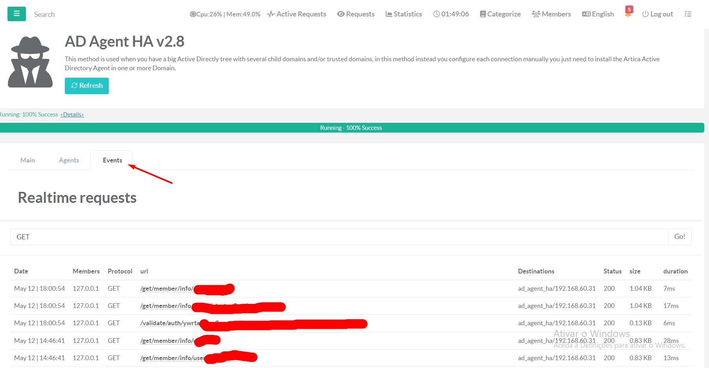Select the Events tab
Image resolution: width=709 pixels, height=368 pixels.
[x=112, y=160]
